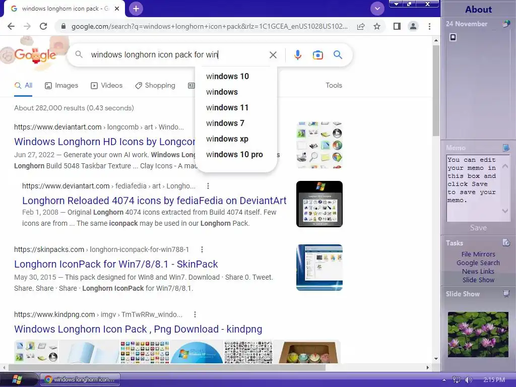516x387 pixels.
Task: Open Longhorn Reloaded 4074 icons result
Action: [x=154, y=201]
